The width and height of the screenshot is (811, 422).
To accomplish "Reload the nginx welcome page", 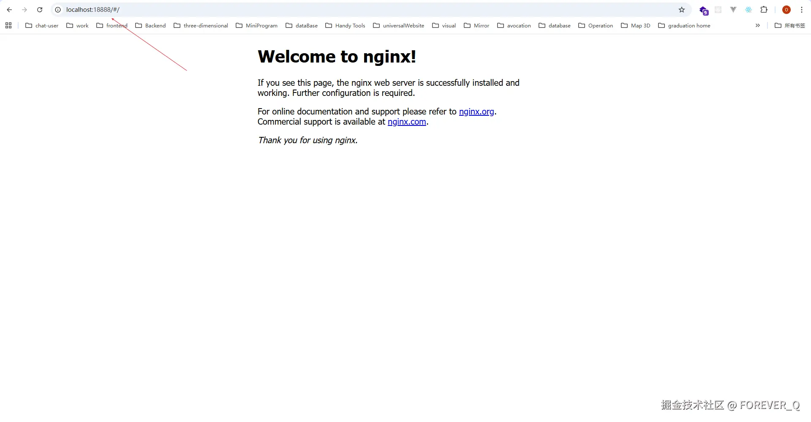I will tap(40, 10).
